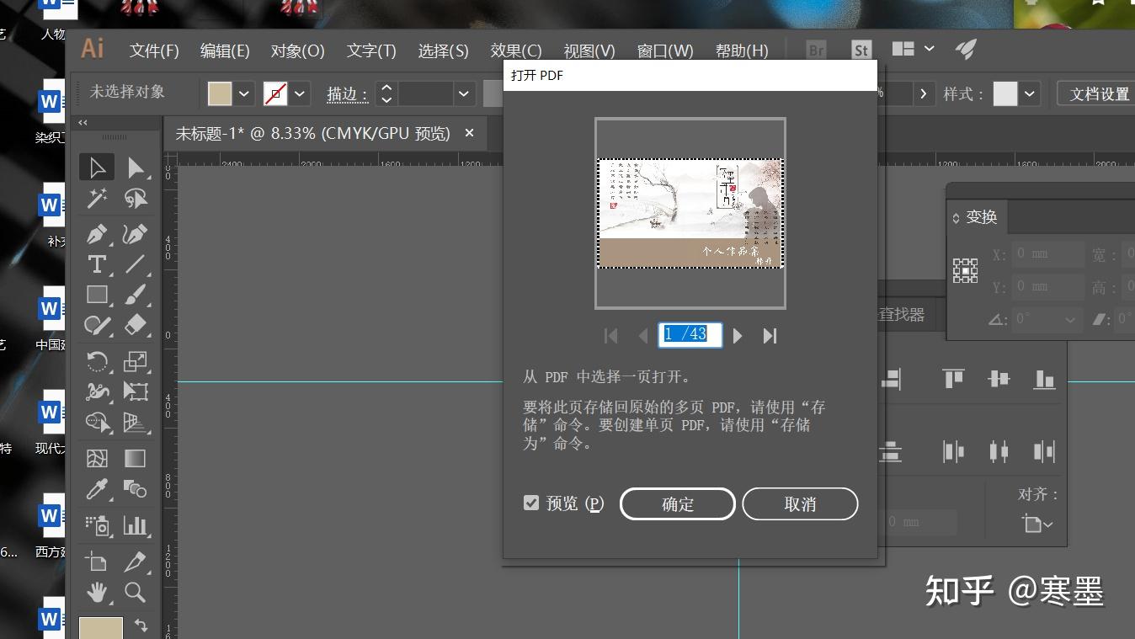Go to previous PDF page
1135x639 pixels.
pos(642,336)
